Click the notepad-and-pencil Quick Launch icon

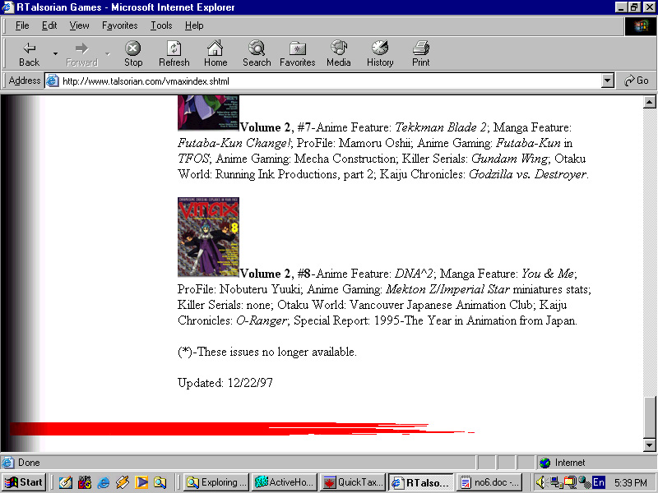(66, 482)
